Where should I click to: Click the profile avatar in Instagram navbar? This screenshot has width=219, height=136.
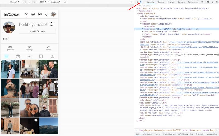pyautogui.click(x=53, y=14)
